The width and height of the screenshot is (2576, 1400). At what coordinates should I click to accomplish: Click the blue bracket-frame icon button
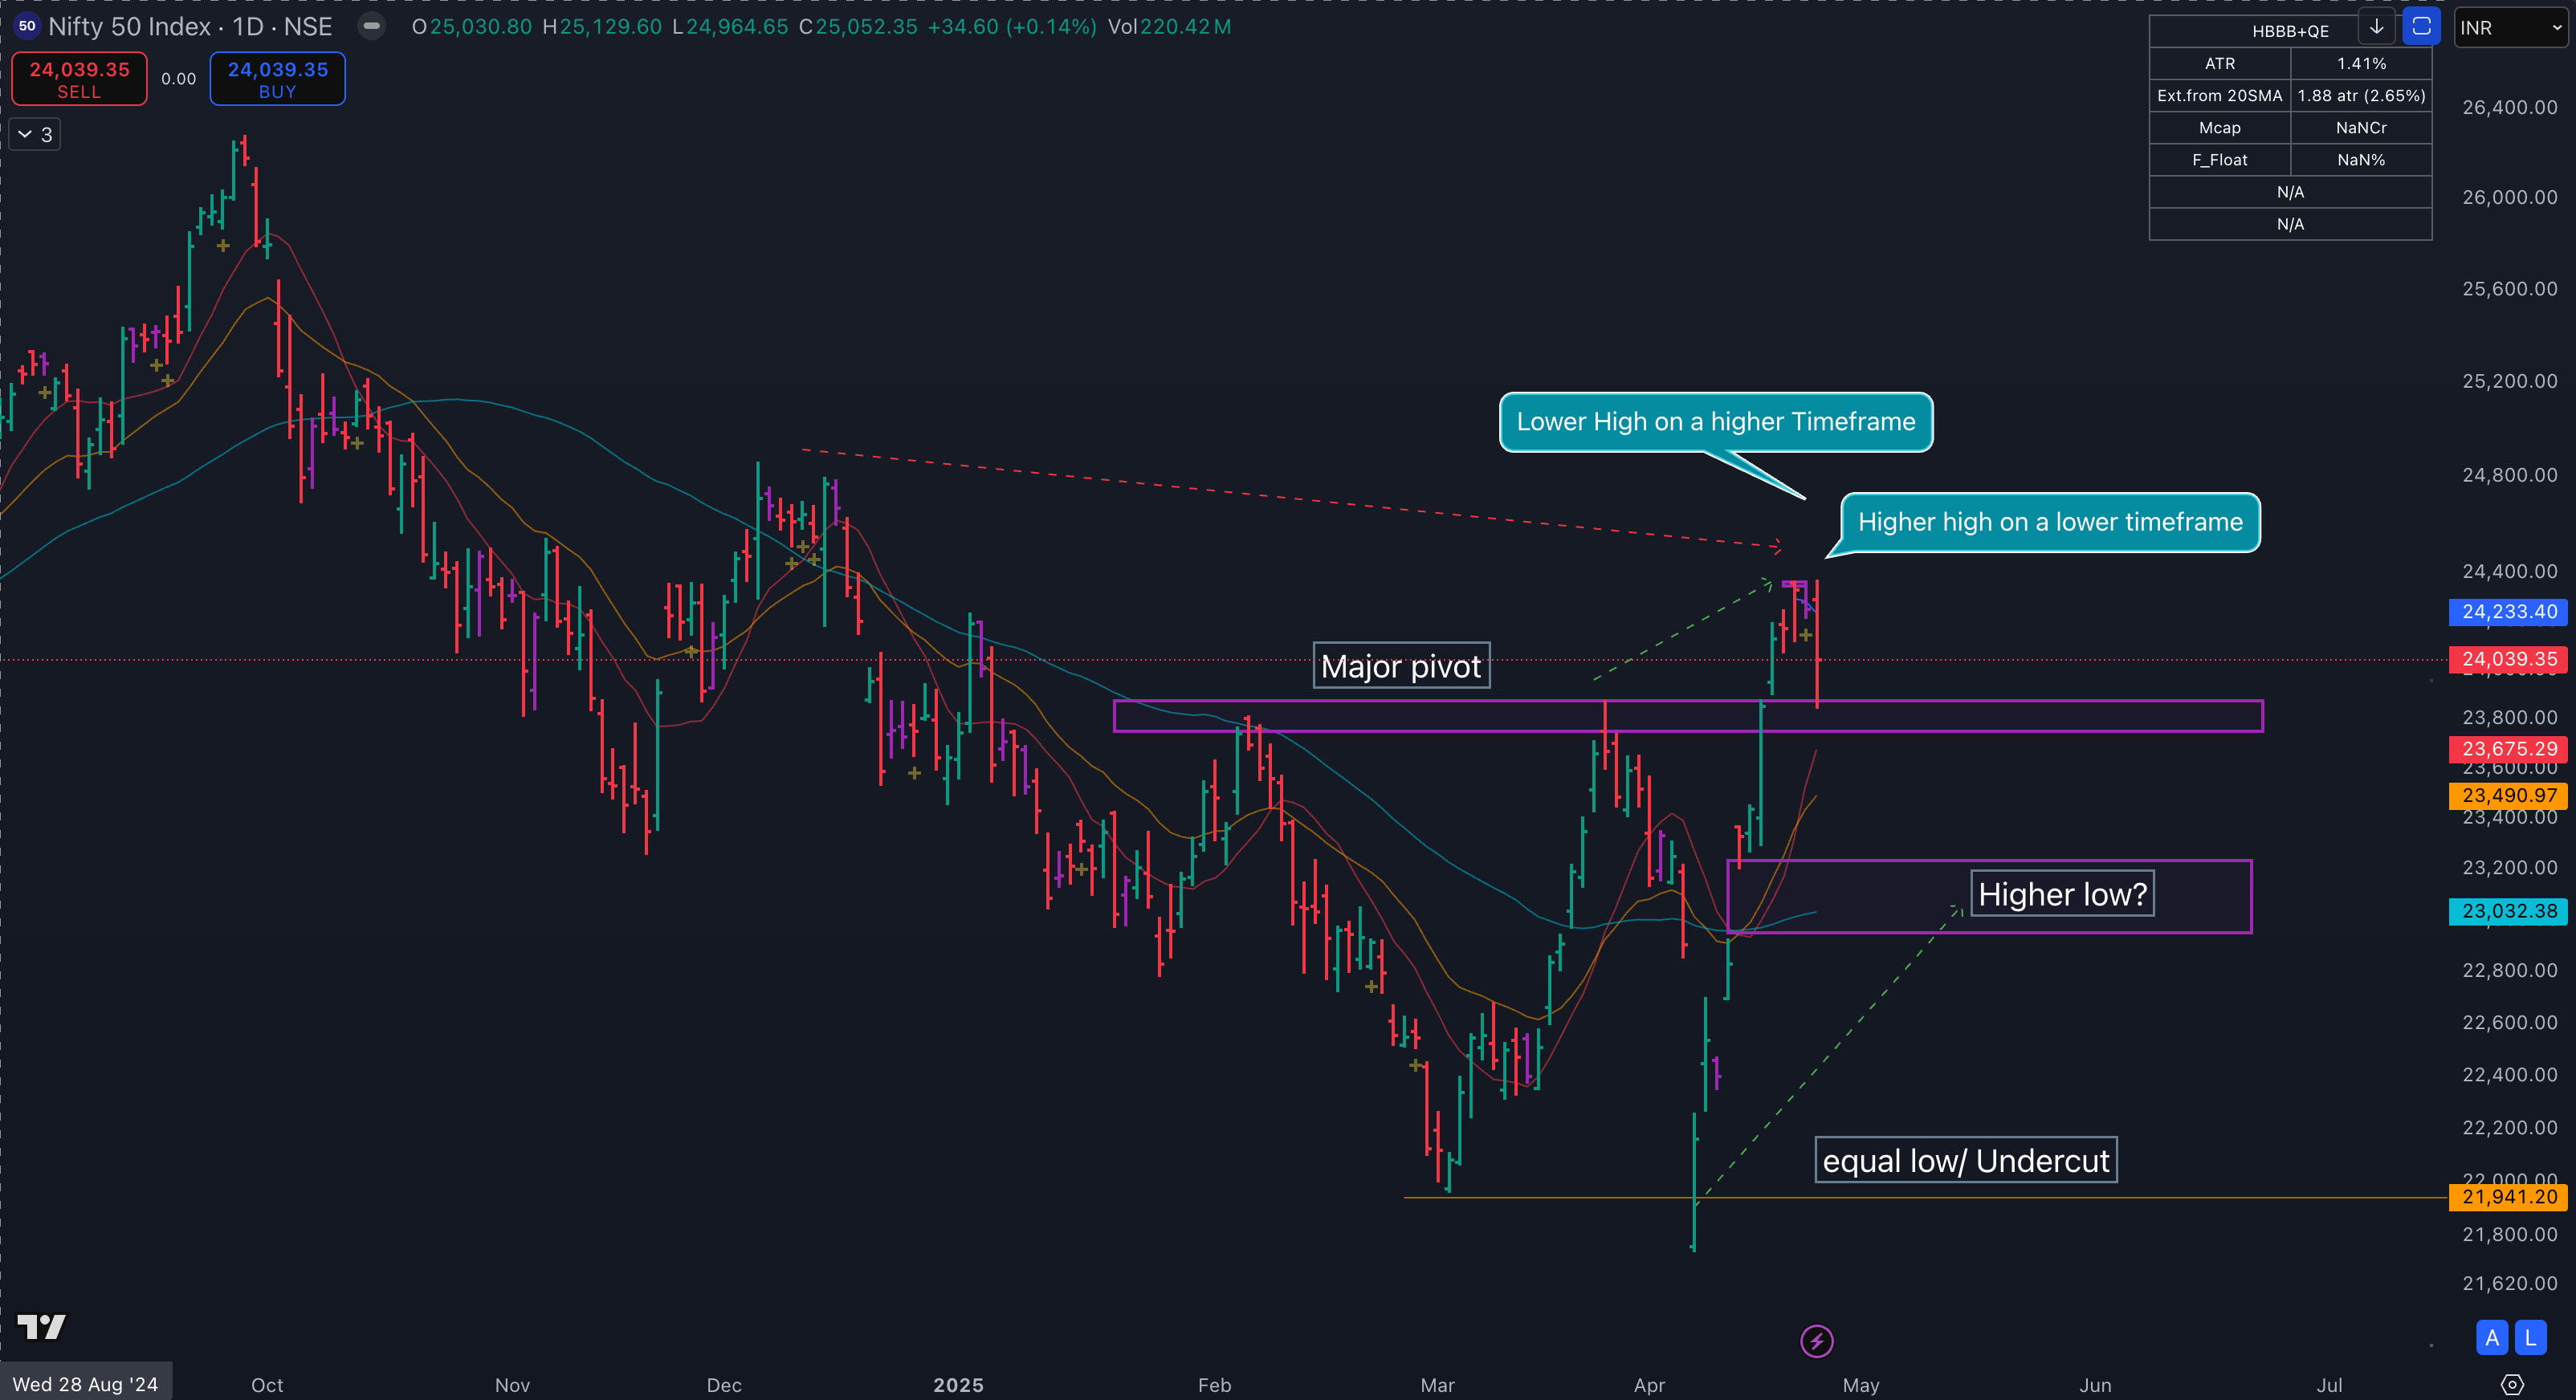[x=2421, y=27]
